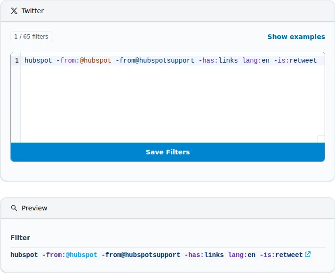
Task: Click -has:links term in the editor
Action: (x=218, y=61)
